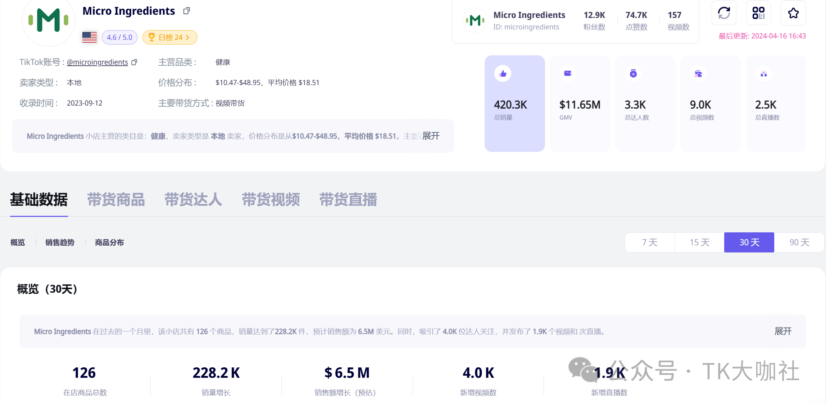Select the GMV wallet icon card
Image resolution: width=826 pixels, height=404 pixels.
point(580,103)
